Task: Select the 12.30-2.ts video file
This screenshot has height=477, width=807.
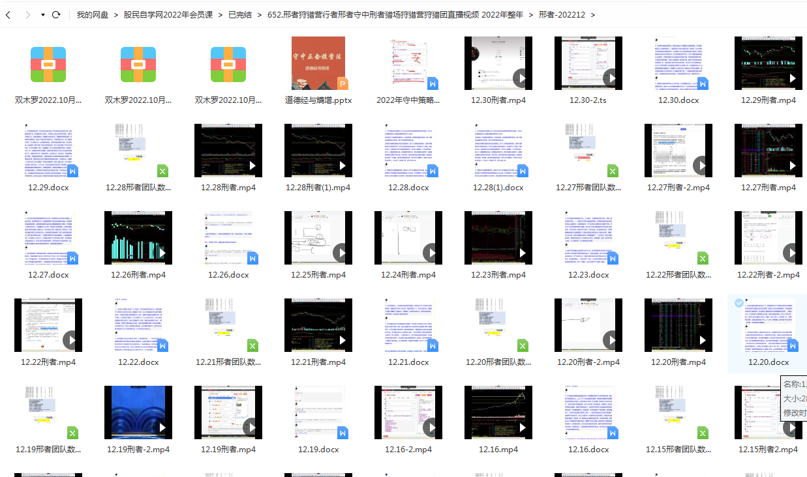Action: (x=588, y=63)
